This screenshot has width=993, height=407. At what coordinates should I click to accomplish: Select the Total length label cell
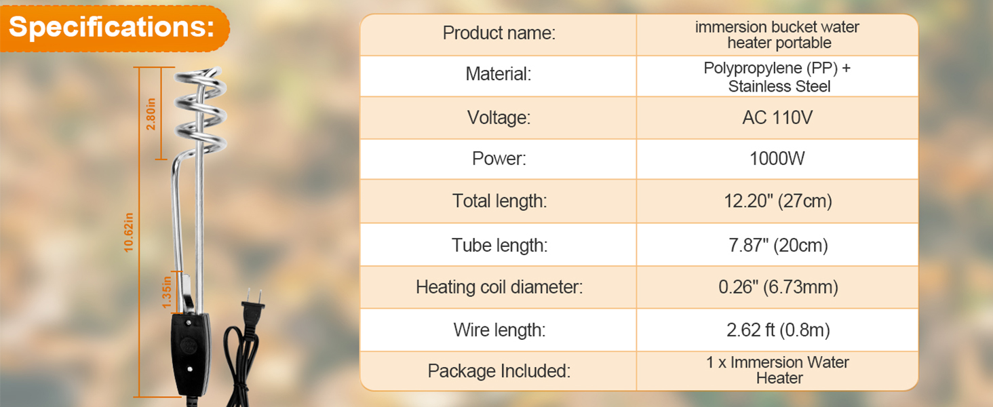pyautogui.click(x=499, y=201)
